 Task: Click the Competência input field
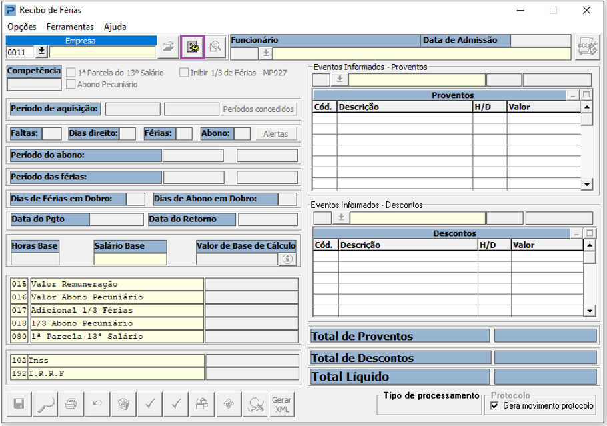click(34, 85)
